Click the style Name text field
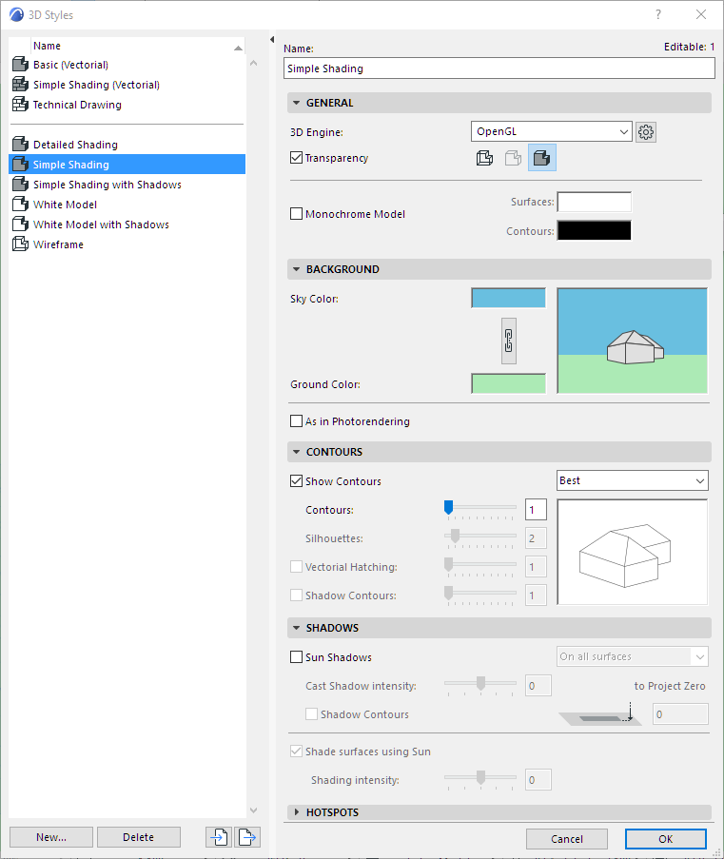Screen dimensions: 724x859 pos(499,68)
